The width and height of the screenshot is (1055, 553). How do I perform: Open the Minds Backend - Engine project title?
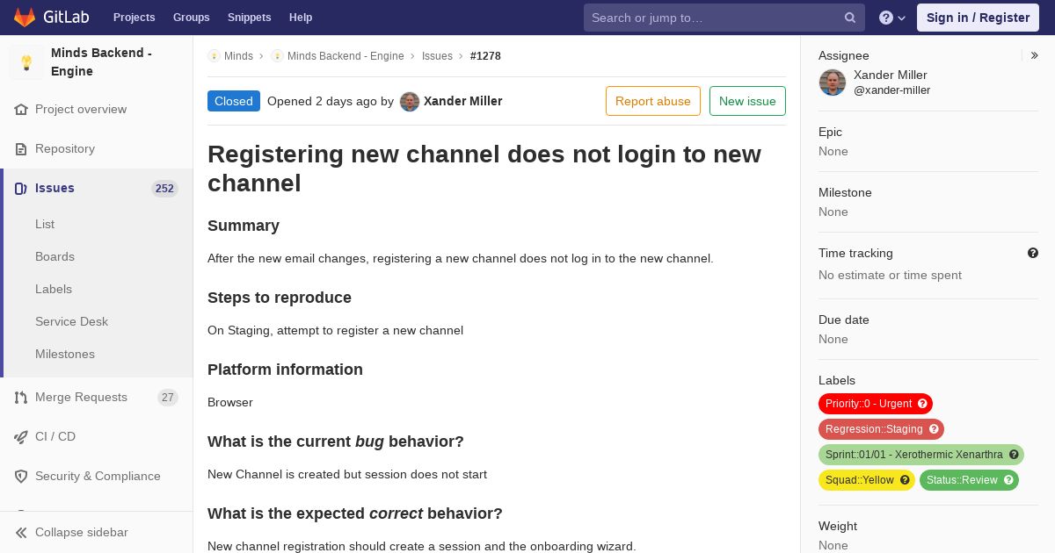(x=101, y=62)
